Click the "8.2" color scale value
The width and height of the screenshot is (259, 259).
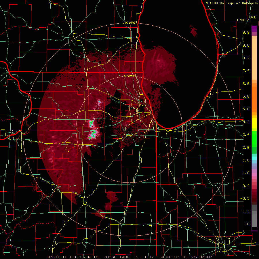coord(246,58)
